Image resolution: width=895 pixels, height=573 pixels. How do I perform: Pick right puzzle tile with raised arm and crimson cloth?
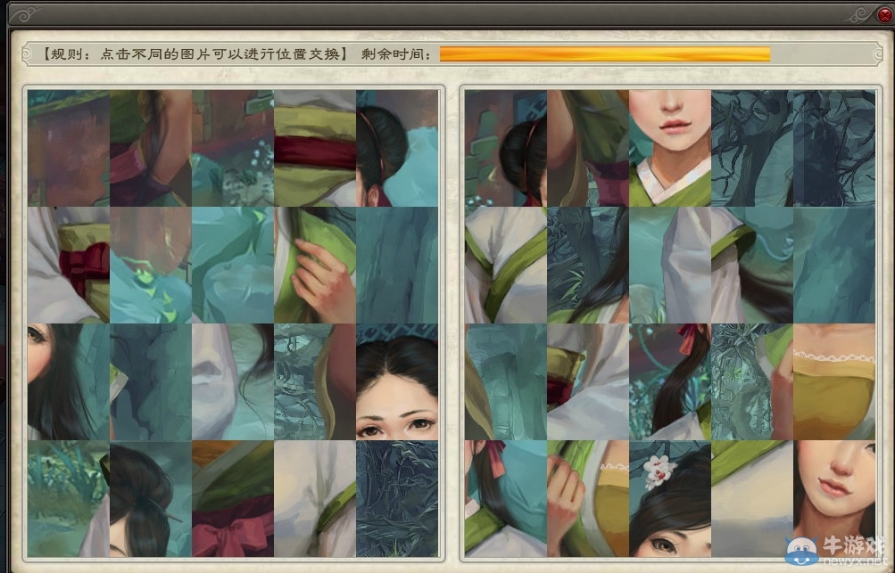tap(588, 148)
